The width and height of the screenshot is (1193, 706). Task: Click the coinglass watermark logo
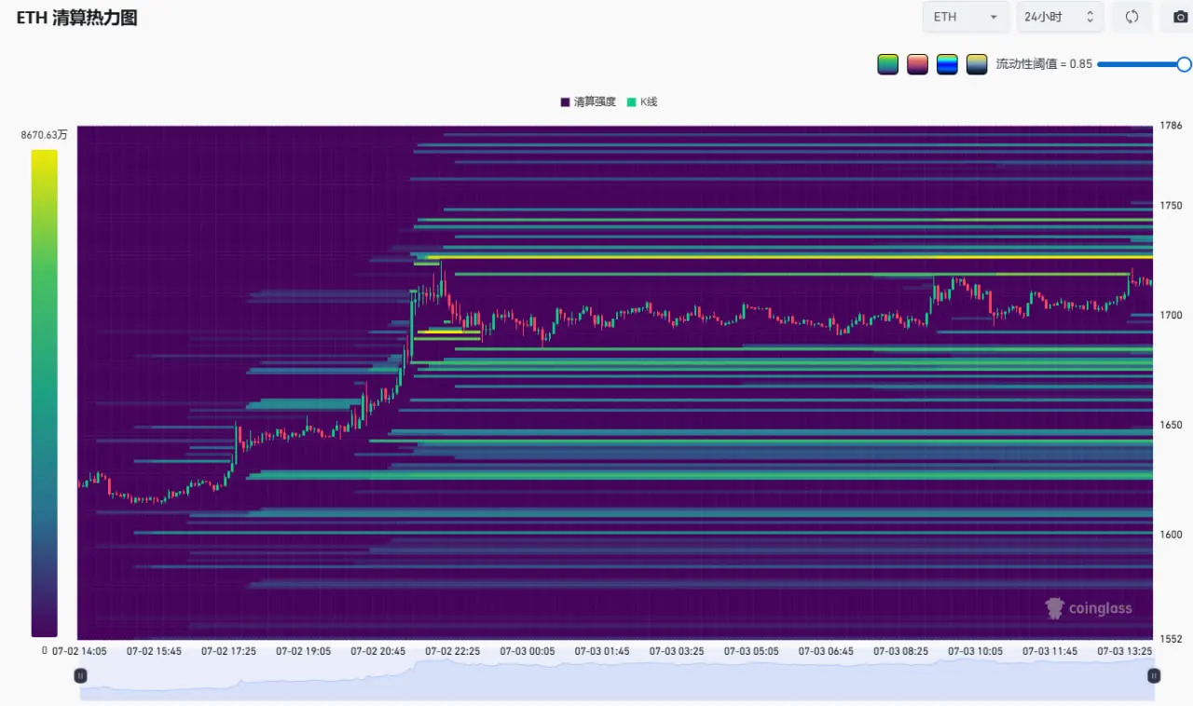click(x=1089, y=608)
